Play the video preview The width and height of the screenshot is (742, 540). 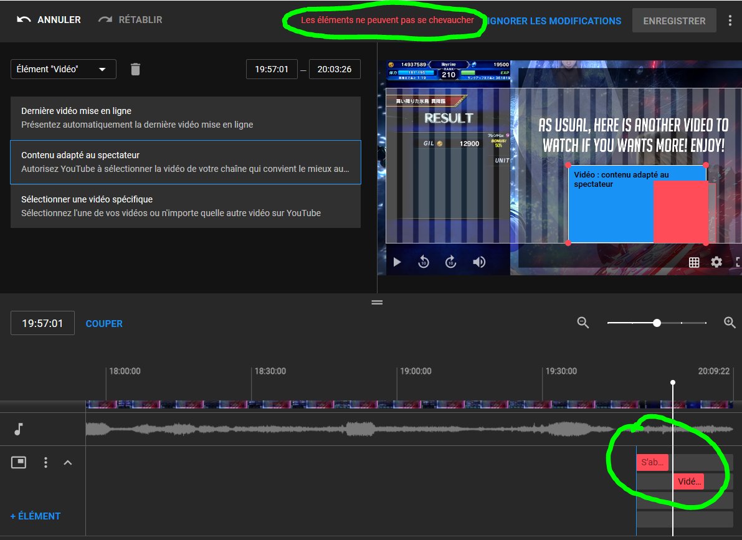(397, 262)
